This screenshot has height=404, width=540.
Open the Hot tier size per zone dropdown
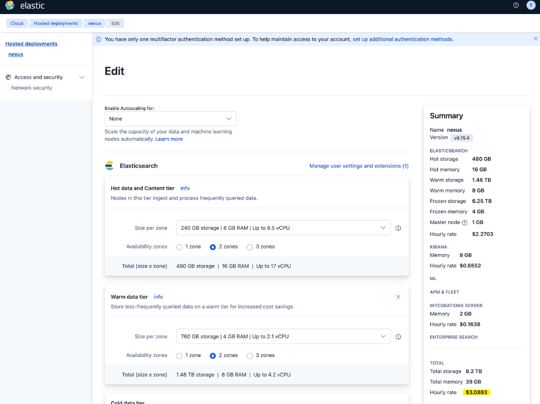pyautogui.click(x=283, y=228)
